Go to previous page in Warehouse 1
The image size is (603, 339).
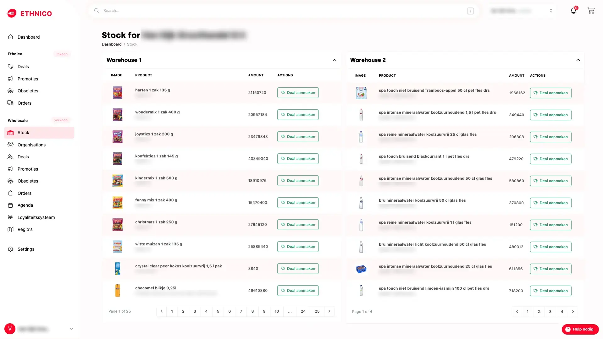(x=162, y=311)
